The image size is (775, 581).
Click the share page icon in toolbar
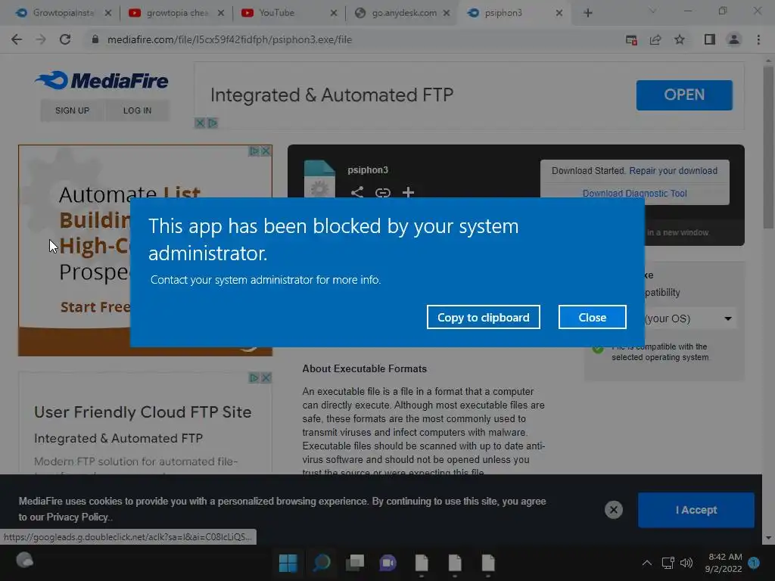[655, 39]
